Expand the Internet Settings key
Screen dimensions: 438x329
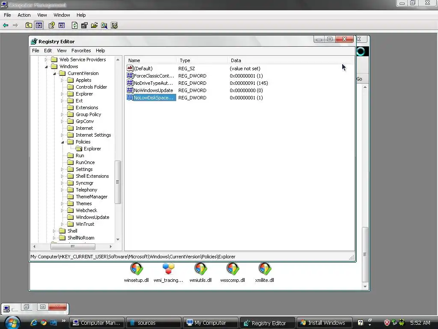pos(62,135)
